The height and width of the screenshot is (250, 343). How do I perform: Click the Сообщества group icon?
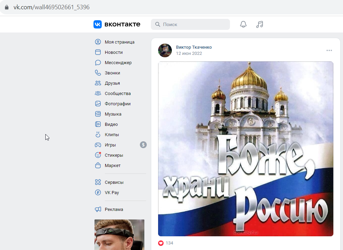[98, 93]
